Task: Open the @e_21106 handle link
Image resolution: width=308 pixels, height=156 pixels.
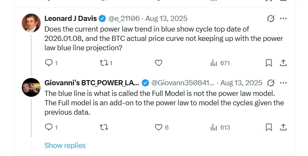Action: pyautogui.click(x=124, y=18)
